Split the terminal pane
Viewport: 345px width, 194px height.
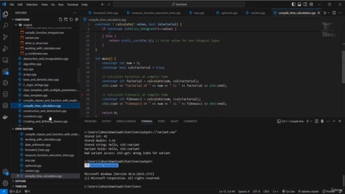(316, 121)
